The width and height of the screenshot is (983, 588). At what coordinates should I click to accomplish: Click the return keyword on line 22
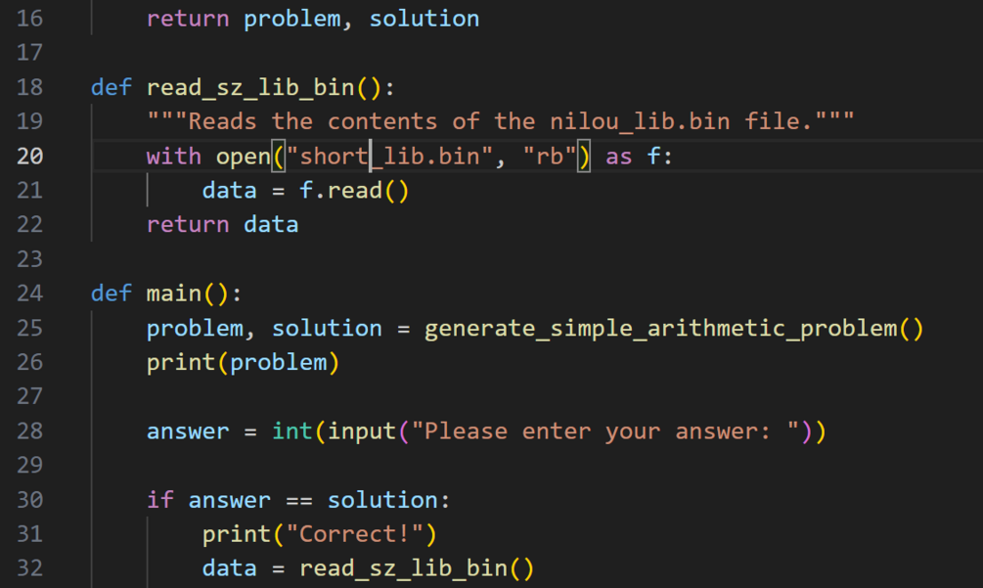click(188, 225)
